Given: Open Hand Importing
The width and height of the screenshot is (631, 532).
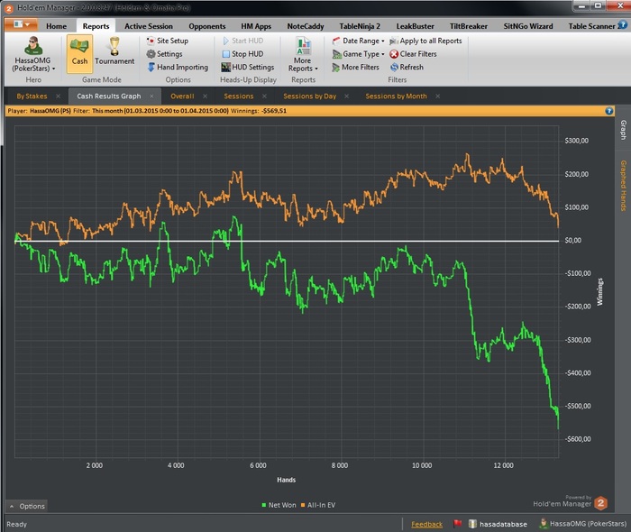Looking at the screenshot, I should point(178,68).
